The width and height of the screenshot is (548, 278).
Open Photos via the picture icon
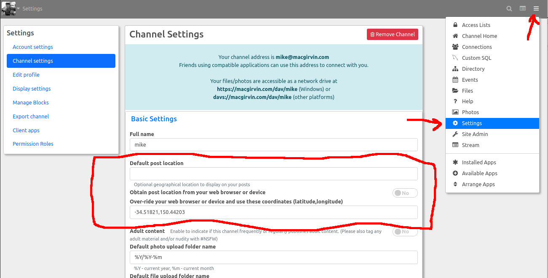[455, 112]
